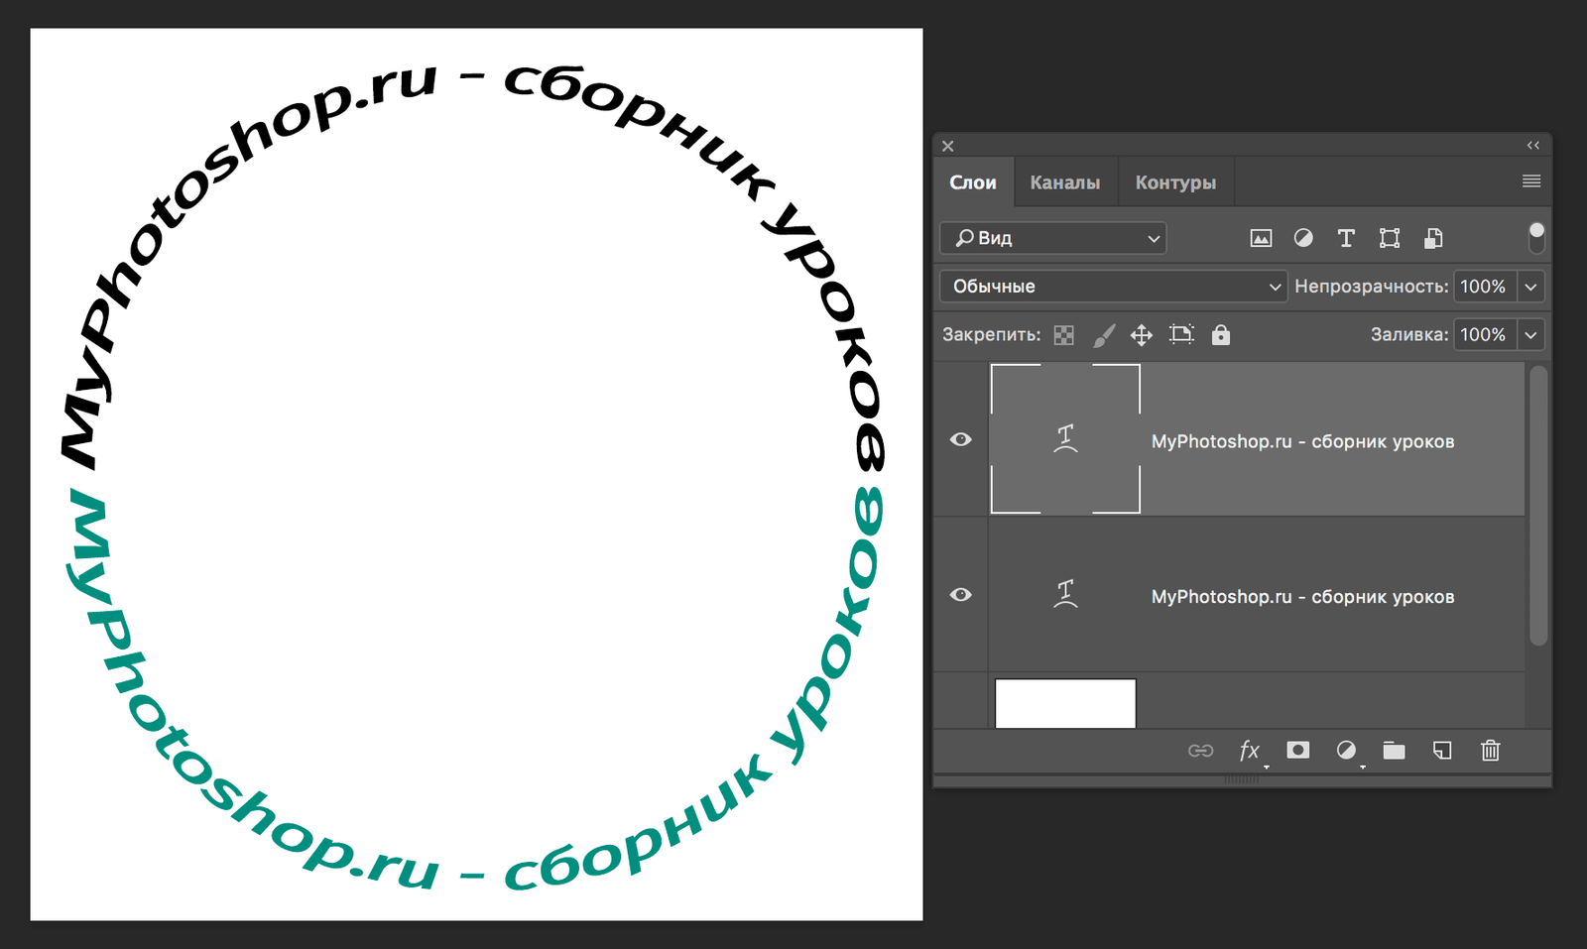Toggle the layer filtering switch
This screenshot has height=949, width=1587.
click(1536, 237)
